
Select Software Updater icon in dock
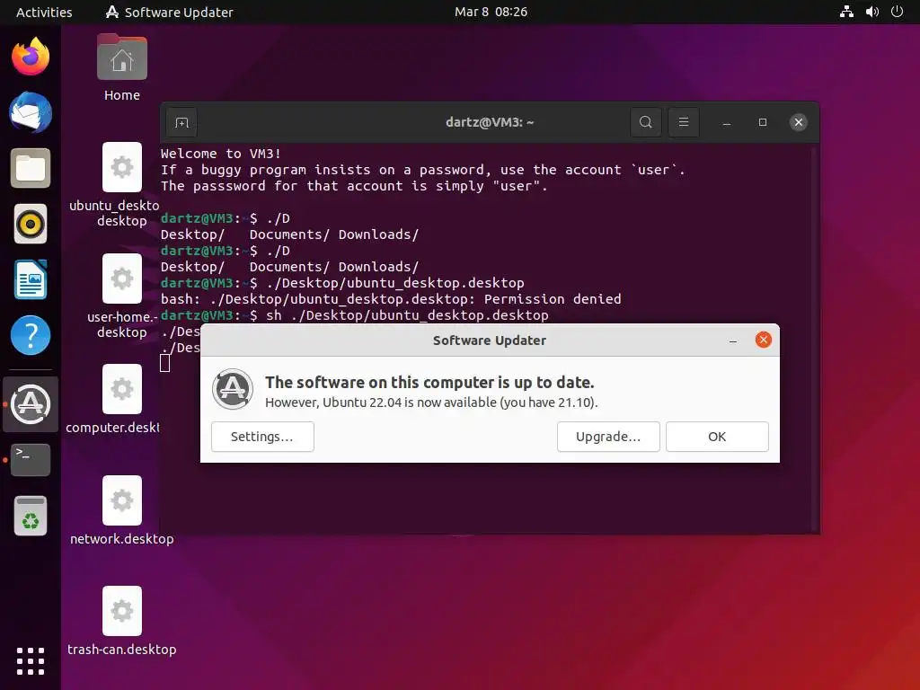pyautogui.click(x=31, y=404)
